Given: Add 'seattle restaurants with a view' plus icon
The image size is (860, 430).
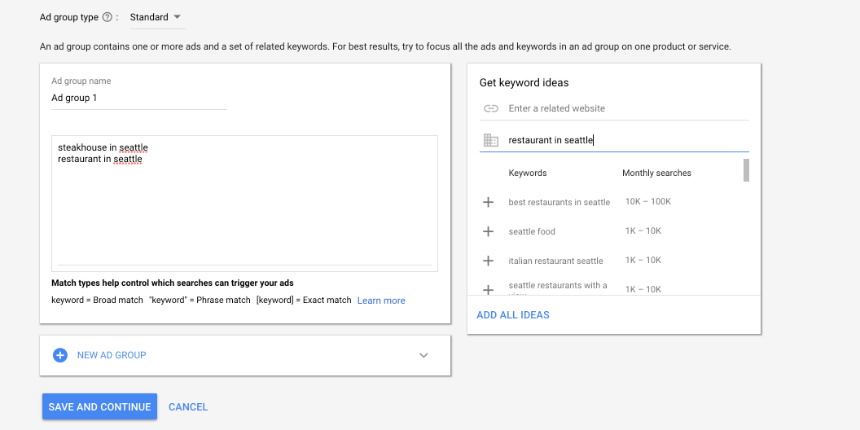Looking at the screenshot, I should (x=489, y=289).
